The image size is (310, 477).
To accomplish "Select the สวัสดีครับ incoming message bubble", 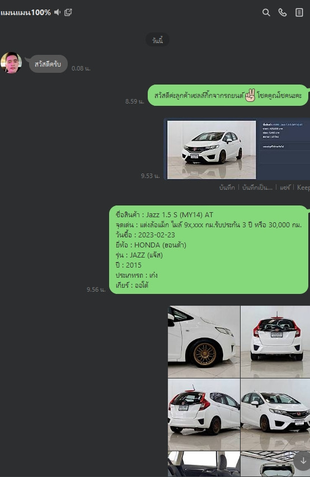I will coord(48,64).
